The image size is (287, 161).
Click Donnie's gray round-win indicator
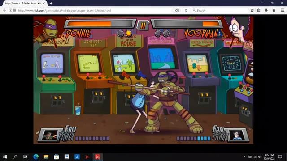point(121,33)
